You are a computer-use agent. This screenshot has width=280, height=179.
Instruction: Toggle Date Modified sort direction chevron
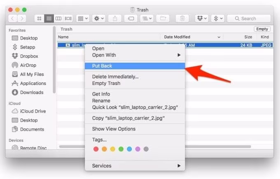[219, 37]
